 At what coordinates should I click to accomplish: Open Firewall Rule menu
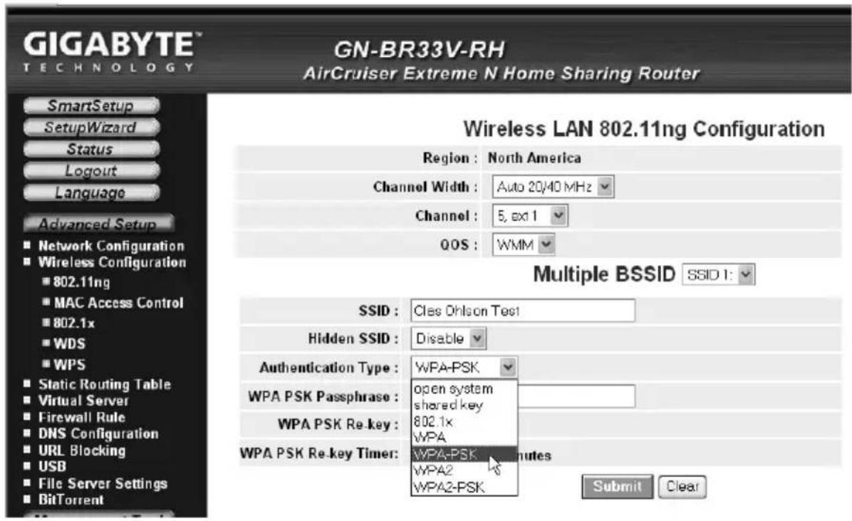tap(81, 418)
